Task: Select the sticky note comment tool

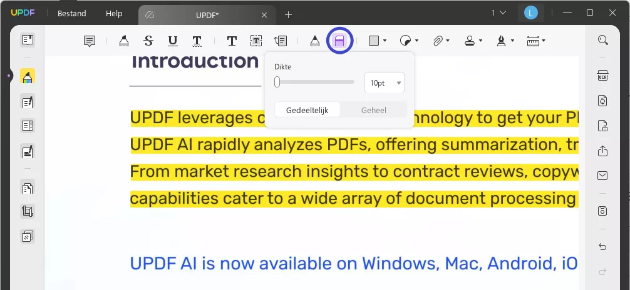Action: (90, 41)
